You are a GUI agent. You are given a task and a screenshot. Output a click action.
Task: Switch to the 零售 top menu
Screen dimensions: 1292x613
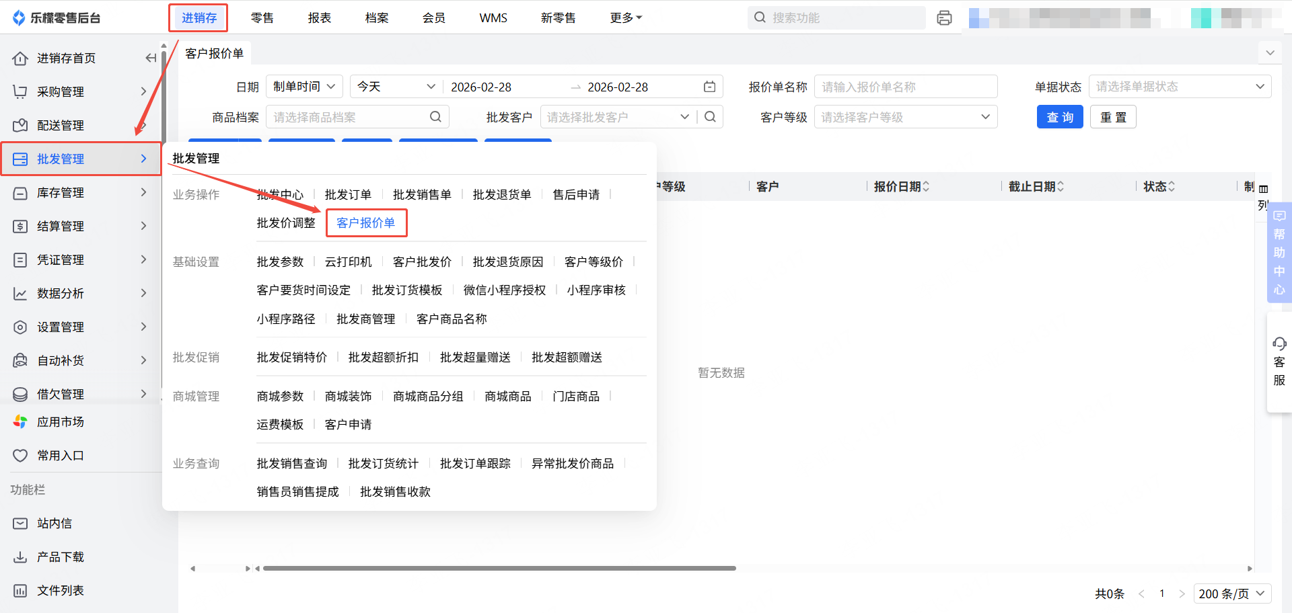coord(262,18)
